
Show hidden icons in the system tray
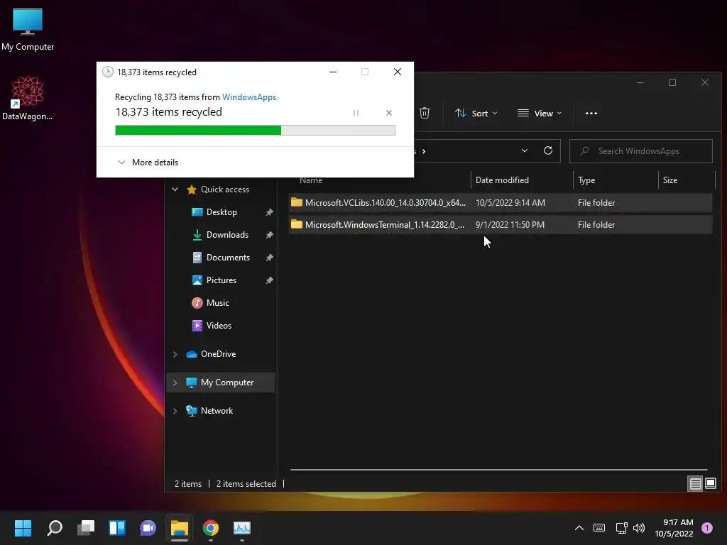pyautogui.click(x=579, y=528)
